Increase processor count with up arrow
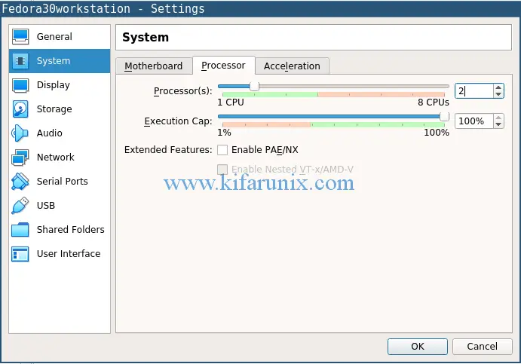The width and height of the screenshot is (521, 364). (x=498, y=87)
